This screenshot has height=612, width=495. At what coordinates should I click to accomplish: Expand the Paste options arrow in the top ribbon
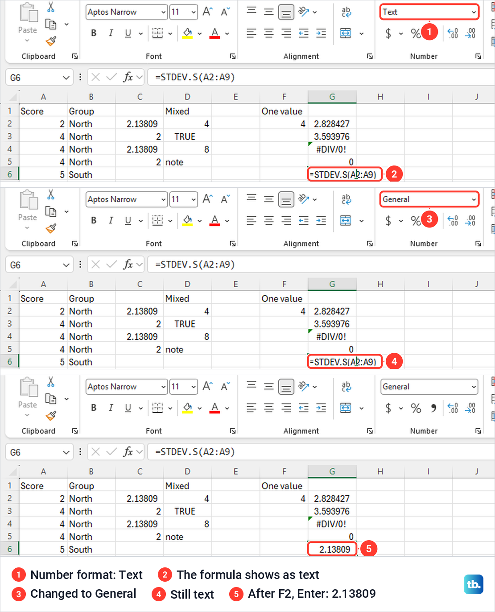27,41
